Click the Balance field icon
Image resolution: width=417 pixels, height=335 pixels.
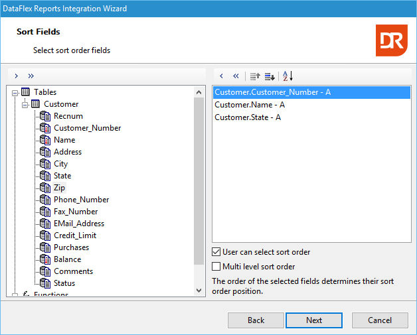coord(45,259)
